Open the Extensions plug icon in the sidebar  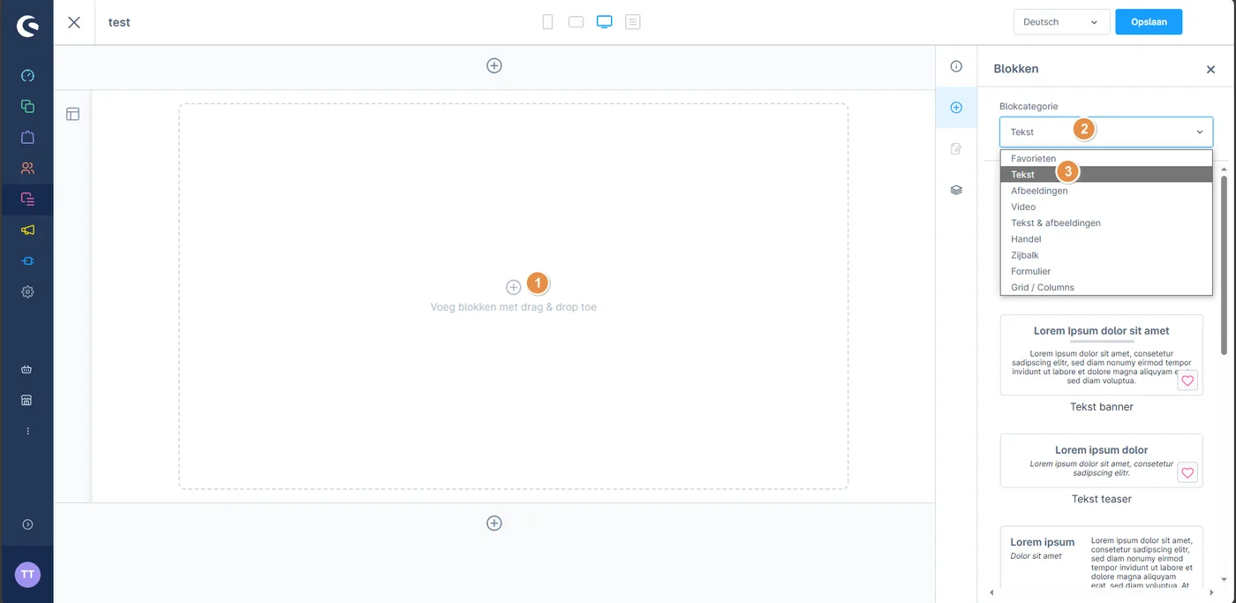click(x=27, y=260)
